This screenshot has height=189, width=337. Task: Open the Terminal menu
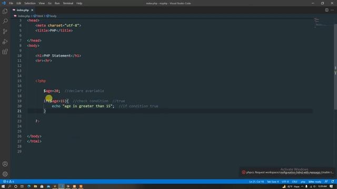(68, 3)
